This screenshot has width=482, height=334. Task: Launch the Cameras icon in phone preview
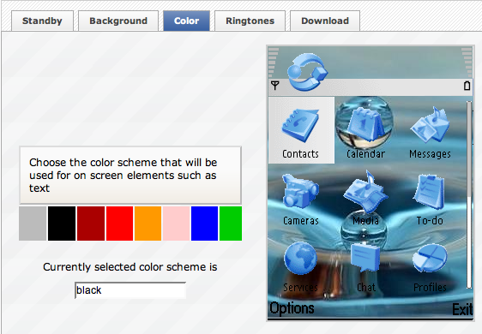pos(300,192)
